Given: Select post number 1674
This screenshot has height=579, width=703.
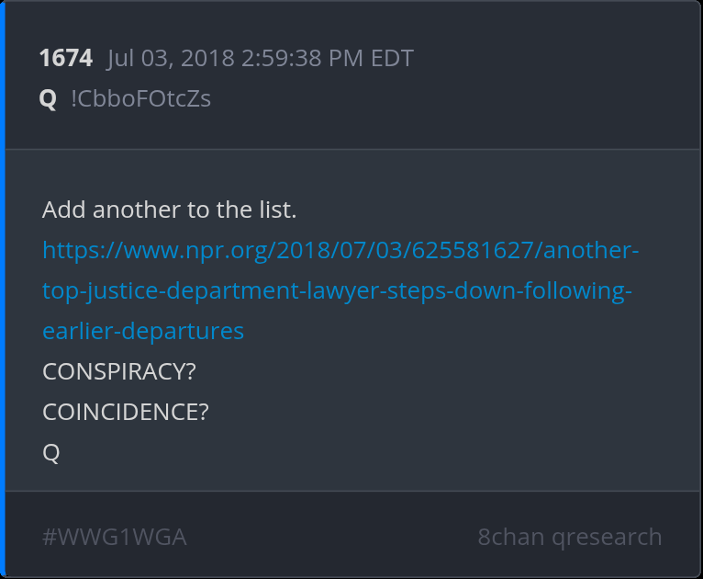Looking at the screenshot, I should pos(66,59).
